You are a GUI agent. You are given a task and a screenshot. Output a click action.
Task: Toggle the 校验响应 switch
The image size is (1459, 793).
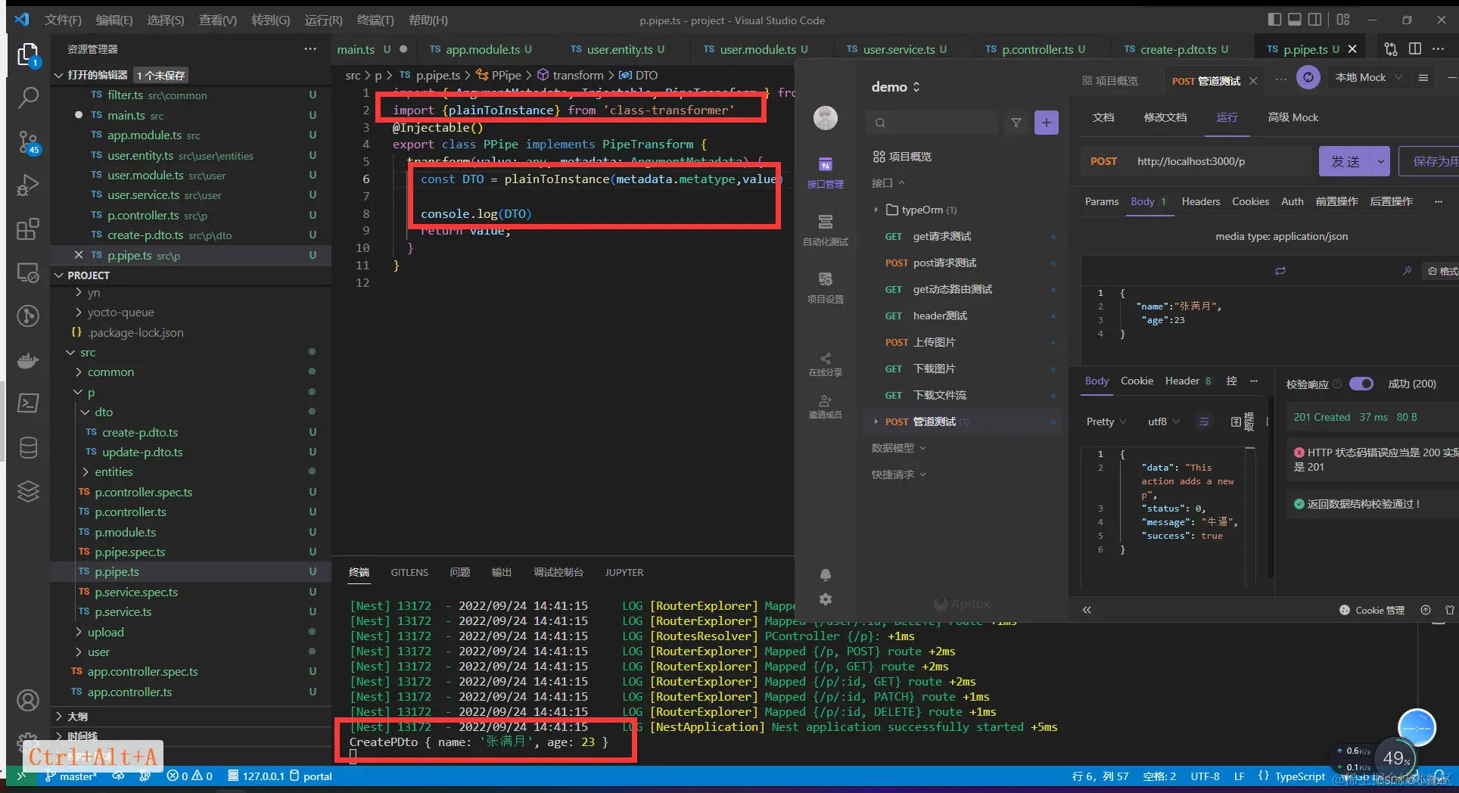pyautogui.click(x=1361, y=384)
